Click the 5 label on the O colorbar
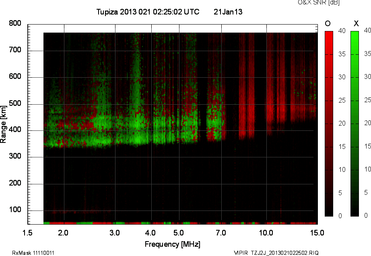The image size is (371, 256). [x=340, y=193]
